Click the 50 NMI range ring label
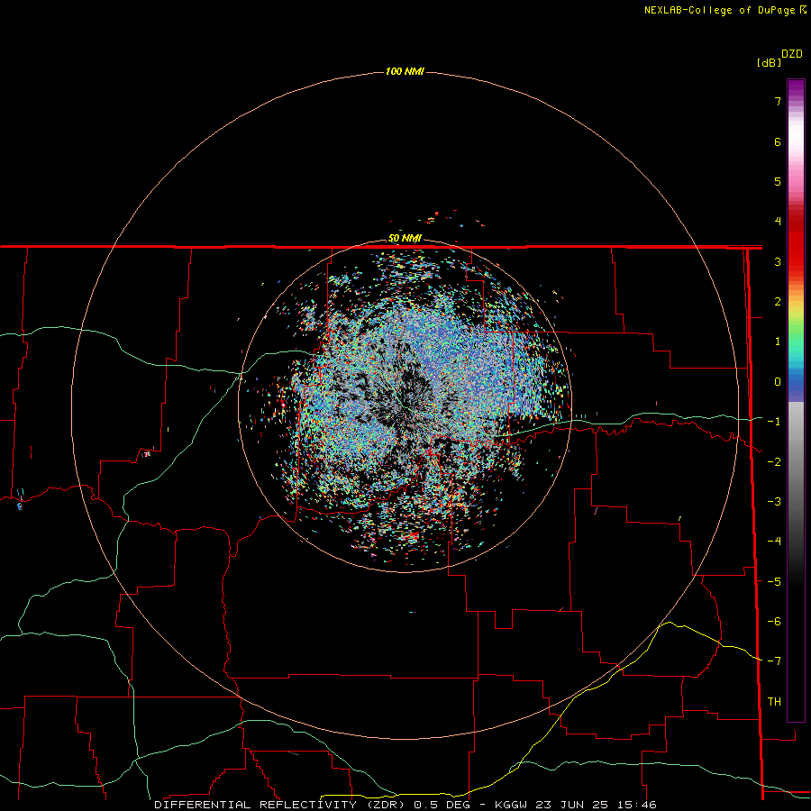 click(405, 239)
